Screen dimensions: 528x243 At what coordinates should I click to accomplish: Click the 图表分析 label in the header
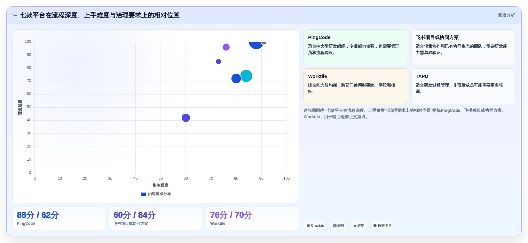tap(506, 15)
